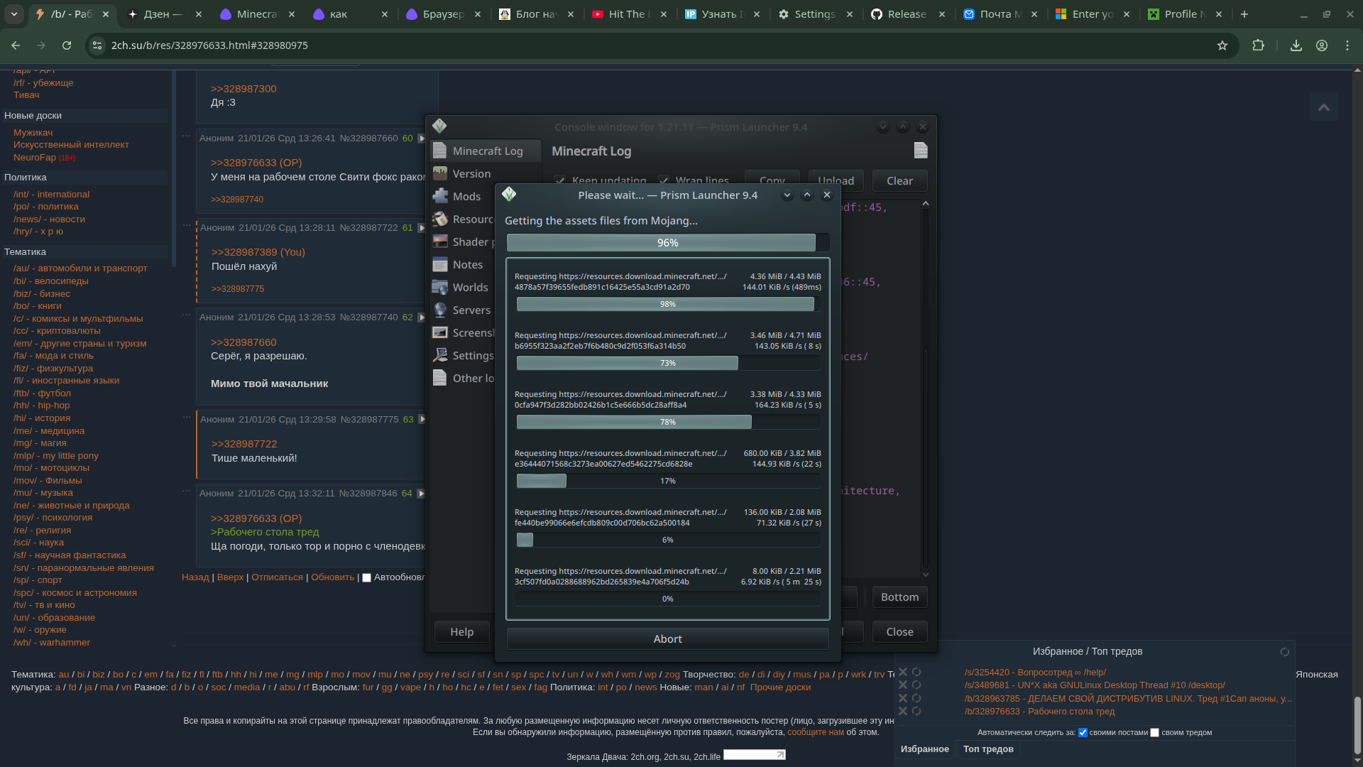Refresh the favorites panel icon

(1284, 652)
